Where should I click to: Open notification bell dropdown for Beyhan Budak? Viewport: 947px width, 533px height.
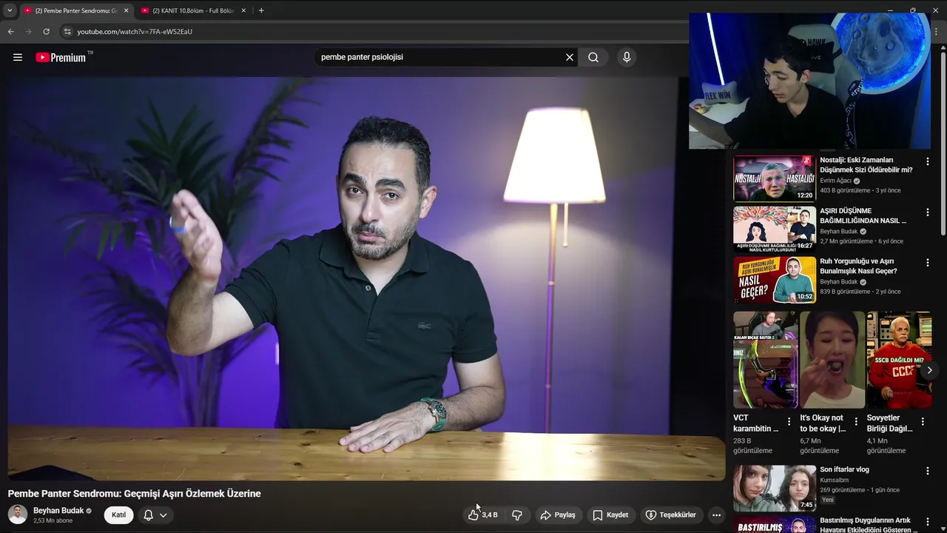155,514
